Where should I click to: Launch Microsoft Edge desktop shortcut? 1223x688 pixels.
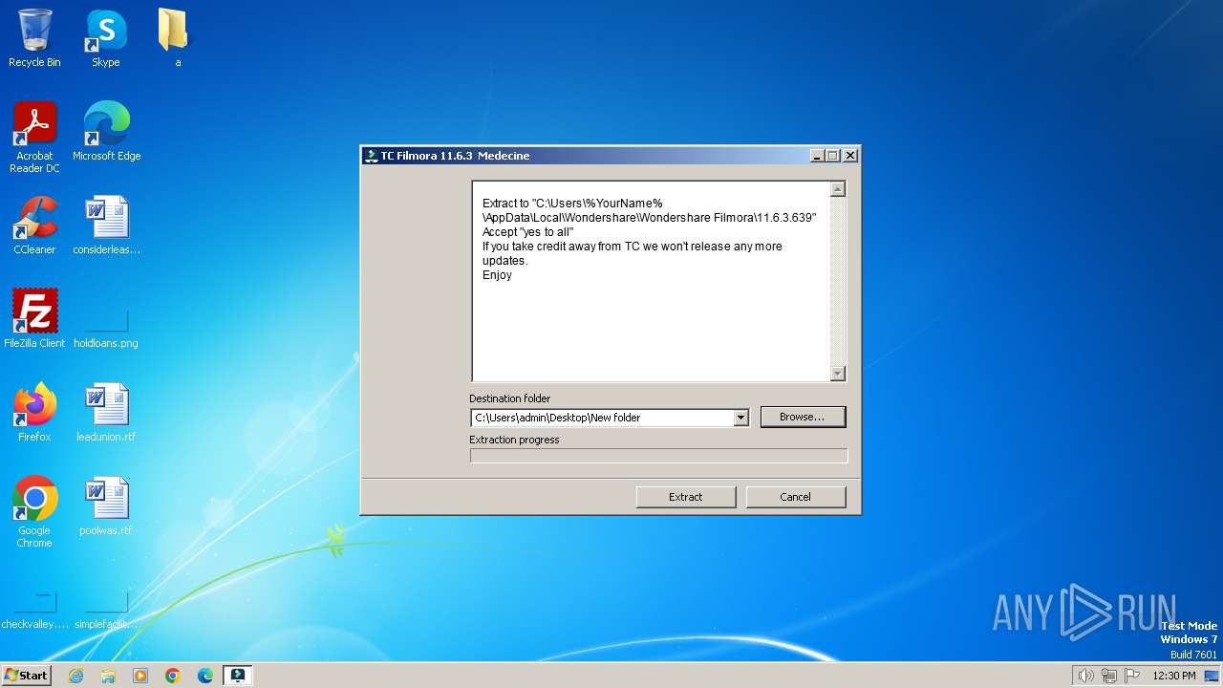click(x=106, y=132)
